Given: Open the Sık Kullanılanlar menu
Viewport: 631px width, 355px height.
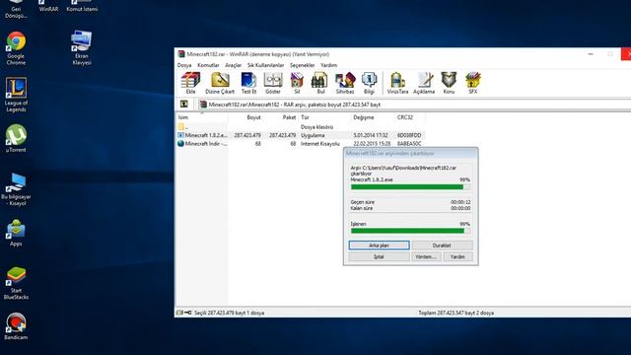Looking at the screenshot, I should point(265,65).
